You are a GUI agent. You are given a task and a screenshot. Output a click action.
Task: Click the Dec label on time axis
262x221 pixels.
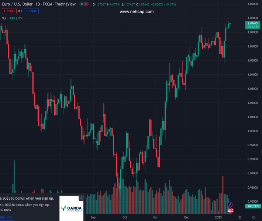click(187, 218)
